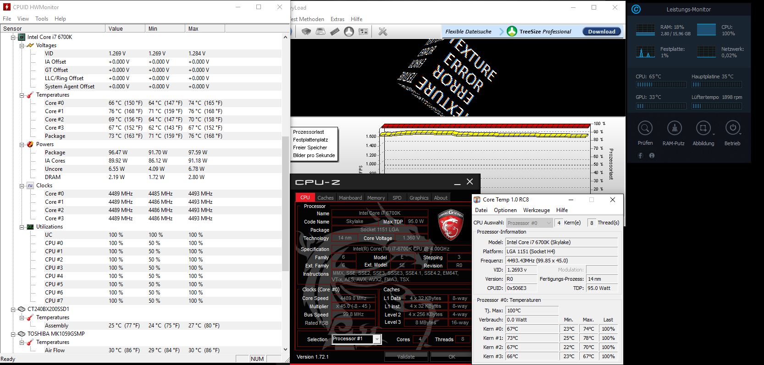Viewport: 764px width, 365px height.
Task: Open the Processor #1 selection dropdown
Action: pyautogui.click(x=377, y=339)
